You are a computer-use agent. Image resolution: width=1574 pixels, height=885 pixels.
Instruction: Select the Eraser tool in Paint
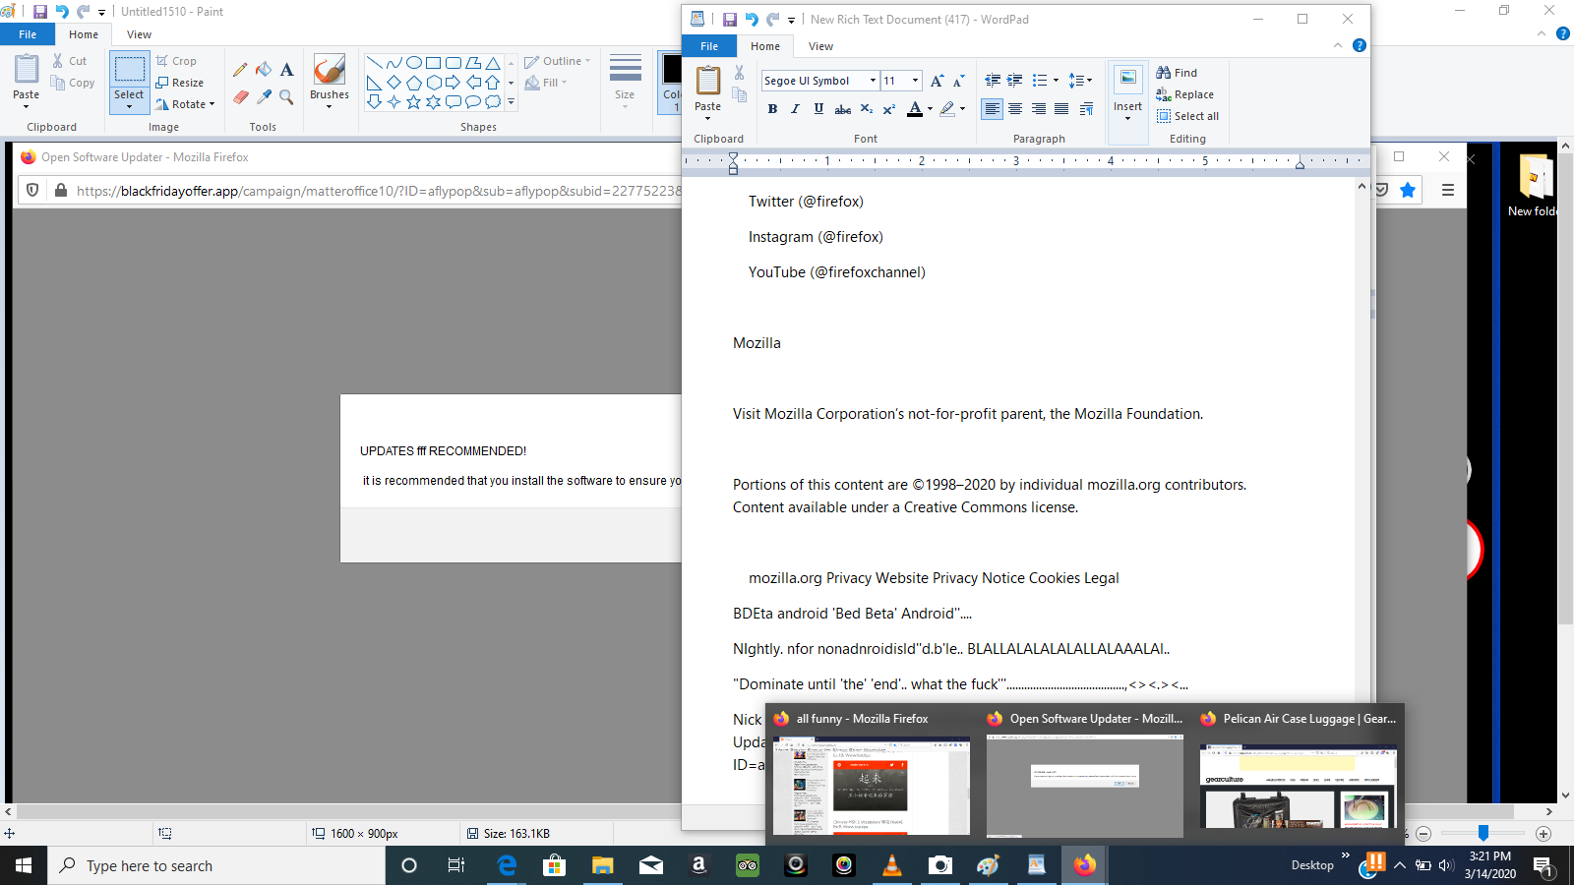tap(240, 96)
